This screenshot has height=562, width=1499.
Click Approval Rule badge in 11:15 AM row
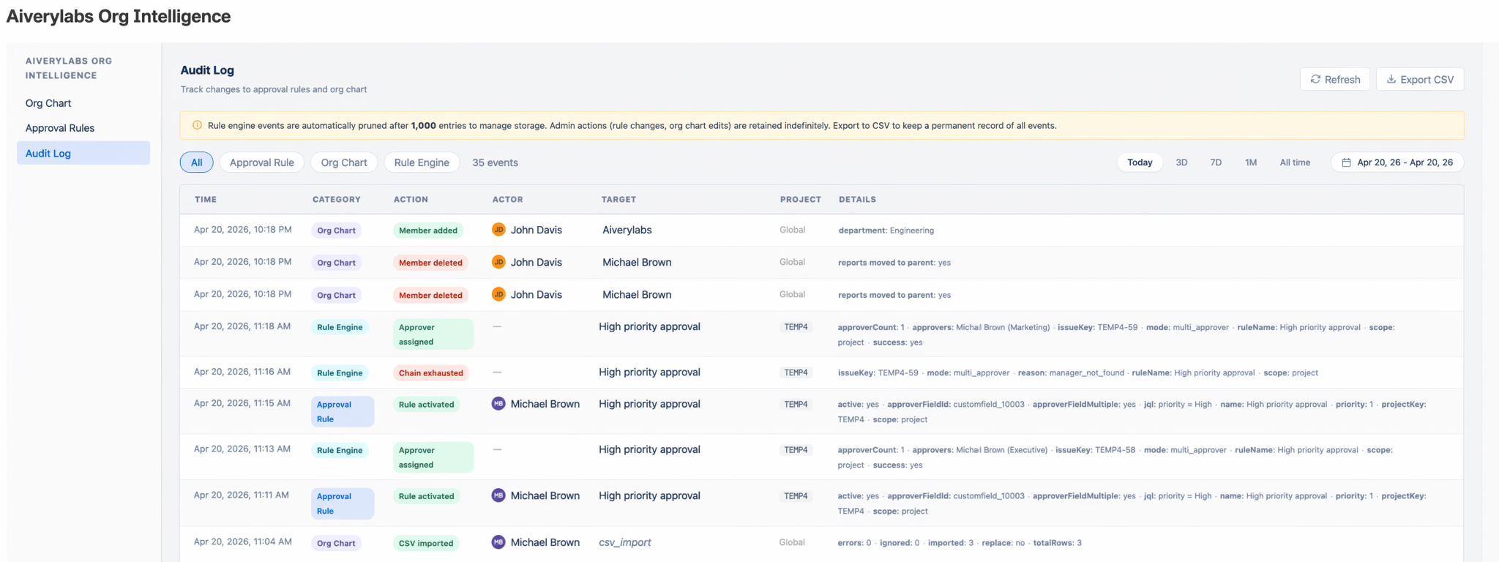[x=343, y=411]
